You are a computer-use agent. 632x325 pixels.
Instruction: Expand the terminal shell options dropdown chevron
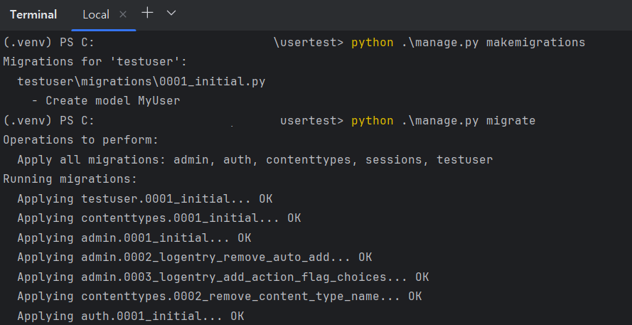(x=171, y=13)
